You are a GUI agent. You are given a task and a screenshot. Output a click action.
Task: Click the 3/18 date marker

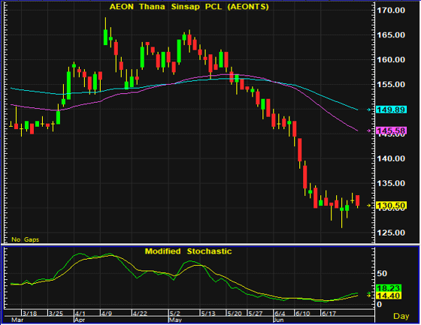click(29, 314)
